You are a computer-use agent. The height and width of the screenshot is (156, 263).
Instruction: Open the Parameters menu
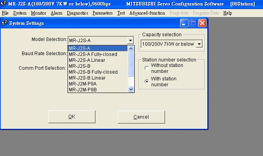pyautogui.click(x=103, y=13)
